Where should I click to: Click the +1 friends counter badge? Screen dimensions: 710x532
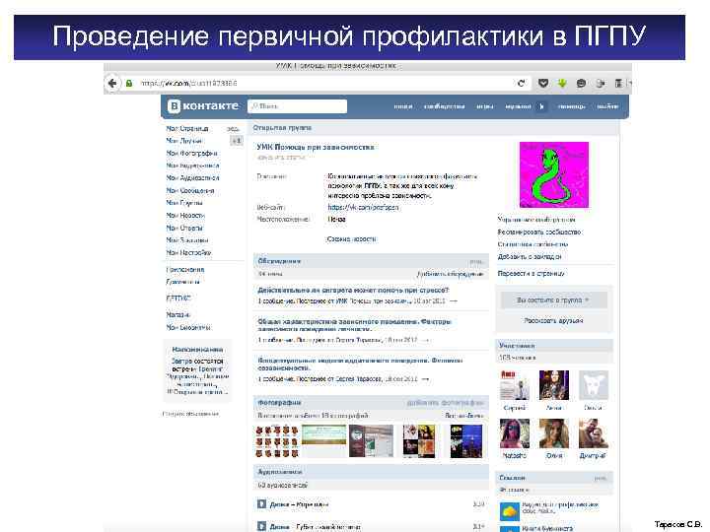click(237, 141)
